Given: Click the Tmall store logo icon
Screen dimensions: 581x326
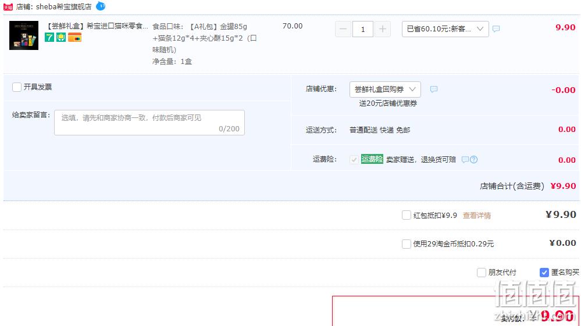Looking at the screenshot, I should [x=8, y=6].
